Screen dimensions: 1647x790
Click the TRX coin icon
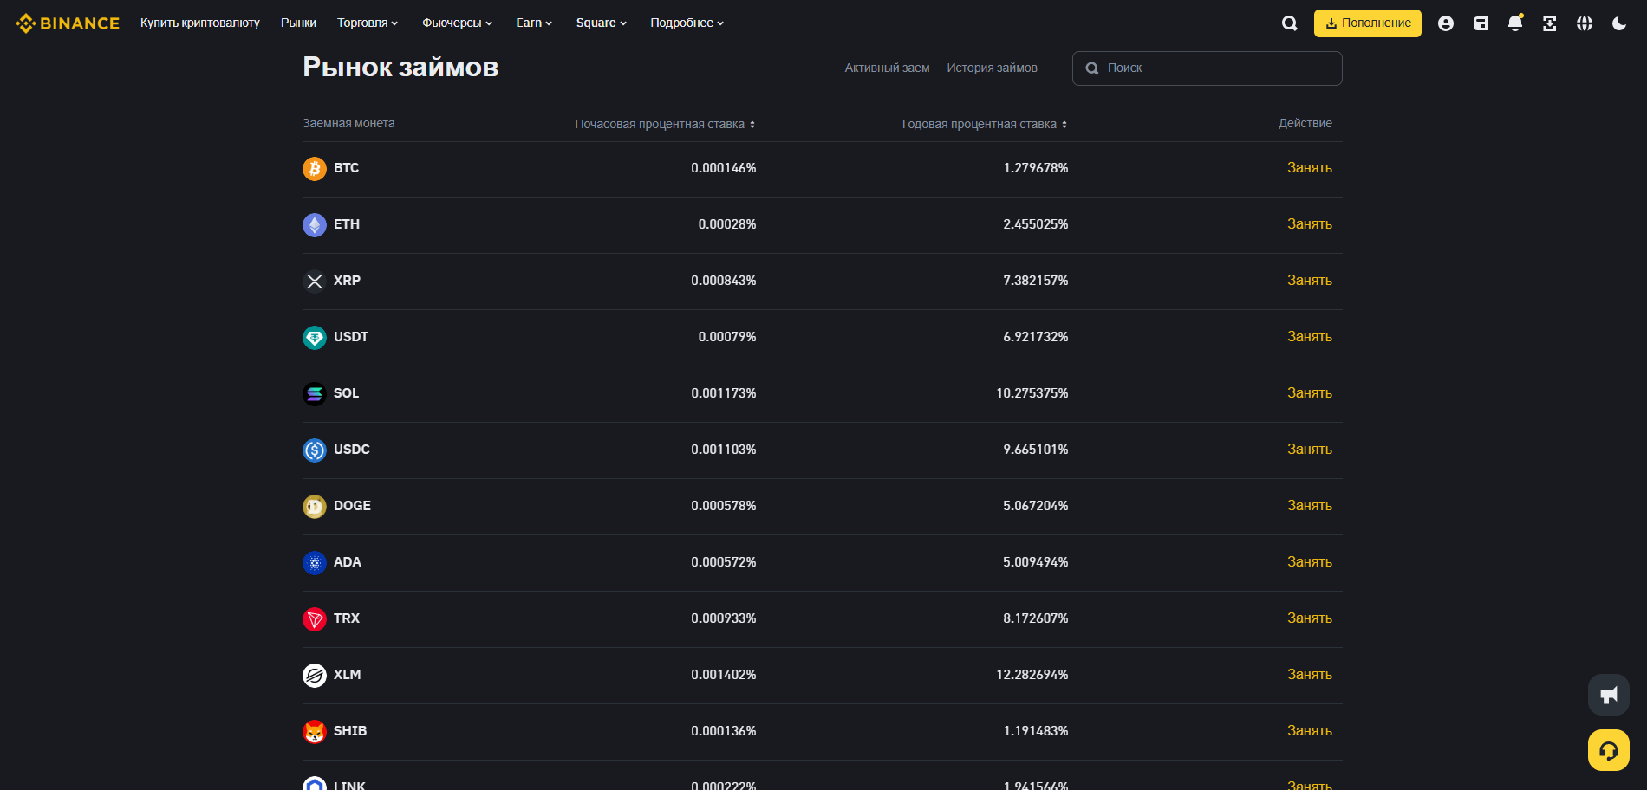click(x=315, y=619)
